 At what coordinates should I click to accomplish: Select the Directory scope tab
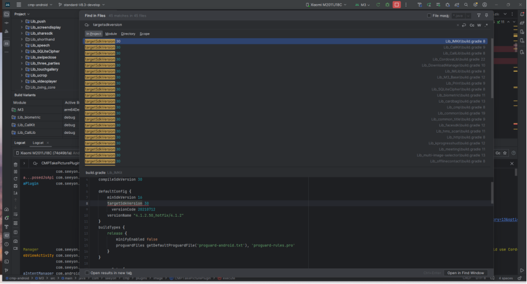pyautogui.click(x=128, y=34)
